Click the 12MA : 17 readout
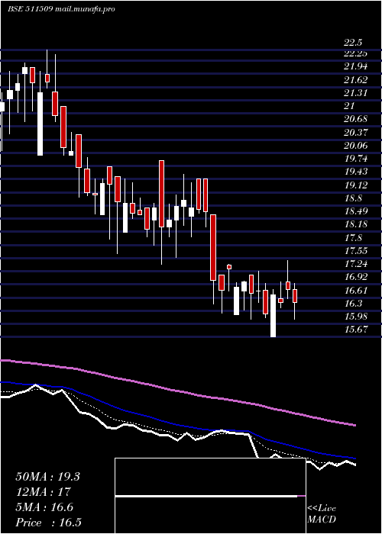The height and width of the screenshot is (534, 382). pyautogui.click(x=43, y=492)
